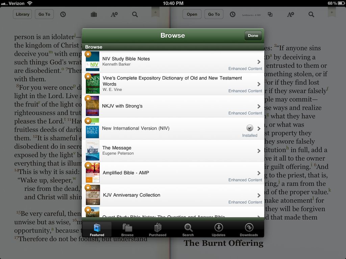Click the search magnifier in the right toolbar
This screenshot has height=259, width=346.
[x=311, y=14]
